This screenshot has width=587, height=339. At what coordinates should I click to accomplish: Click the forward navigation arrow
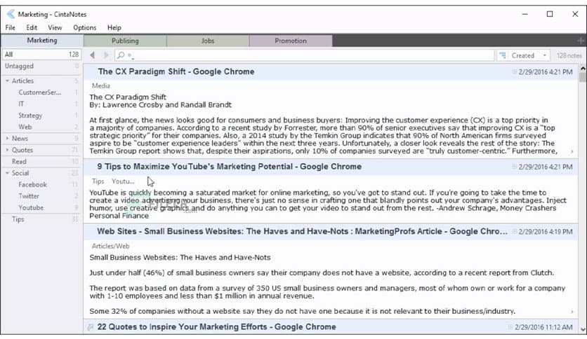(106, 55)
